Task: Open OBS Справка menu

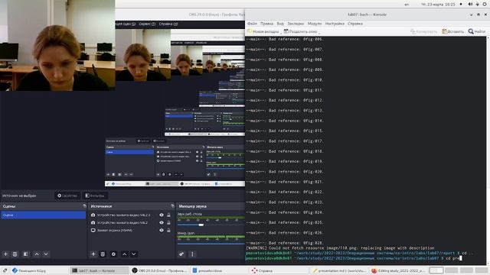Action: [x=168, y=24]
